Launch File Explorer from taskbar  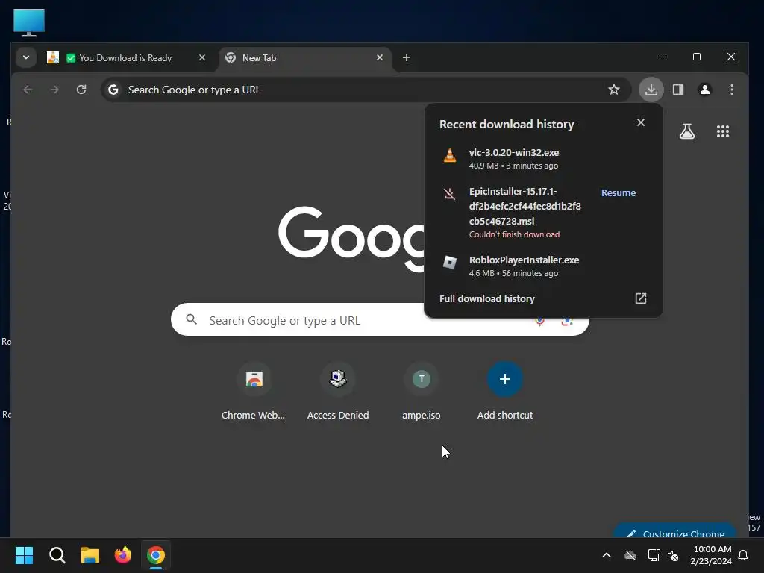[x=90, y=555]
